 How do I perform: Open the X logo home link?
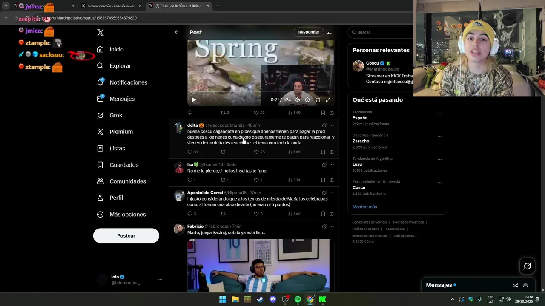100,33
